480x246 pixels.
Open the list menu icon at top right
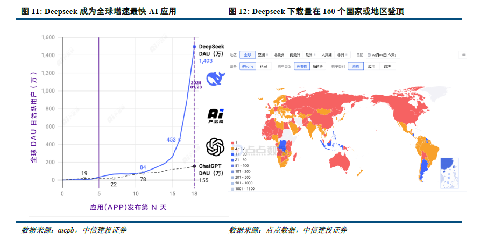click(x=464, y=55)
